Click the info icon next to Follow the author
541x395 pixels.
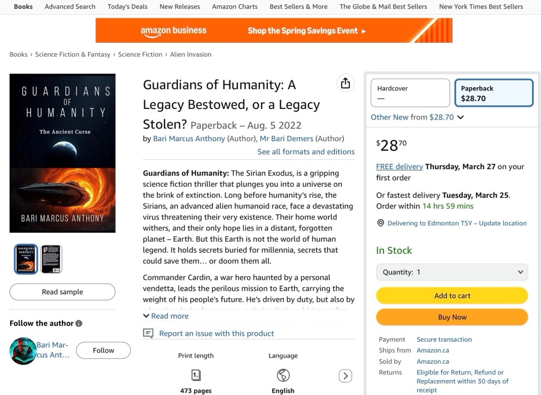(x=79, y=324)
